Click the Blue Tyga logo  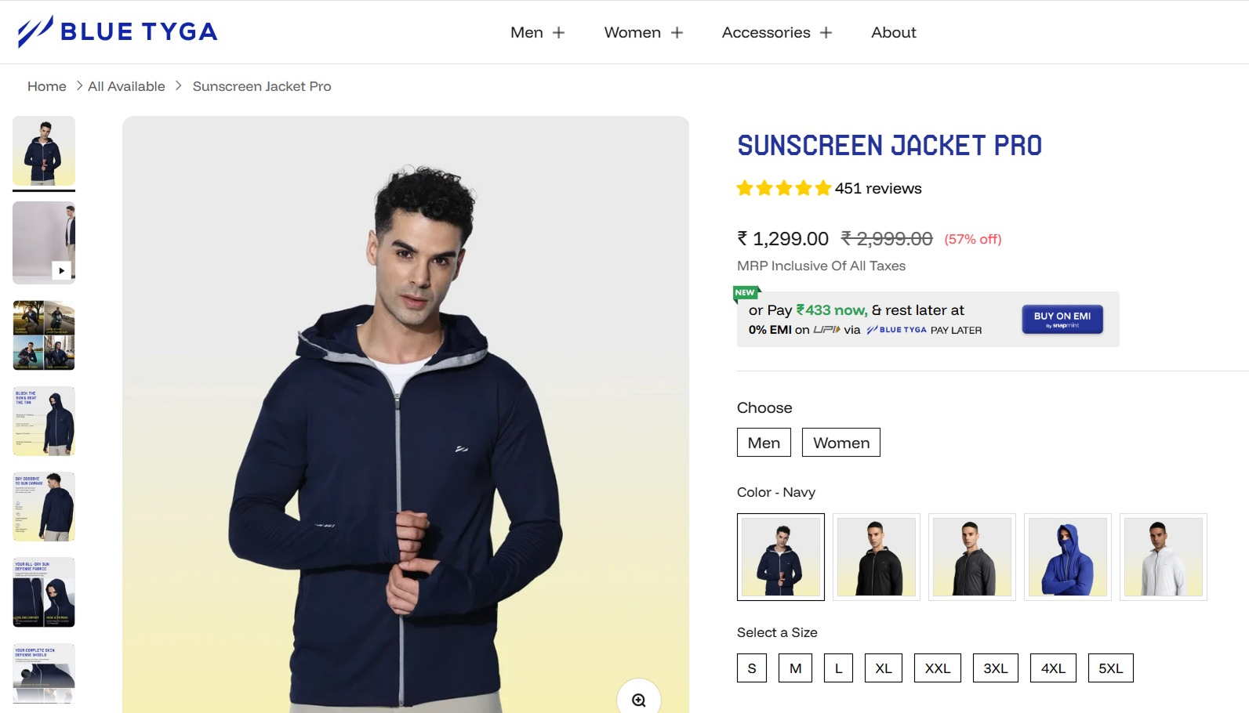tap(118, 31)
